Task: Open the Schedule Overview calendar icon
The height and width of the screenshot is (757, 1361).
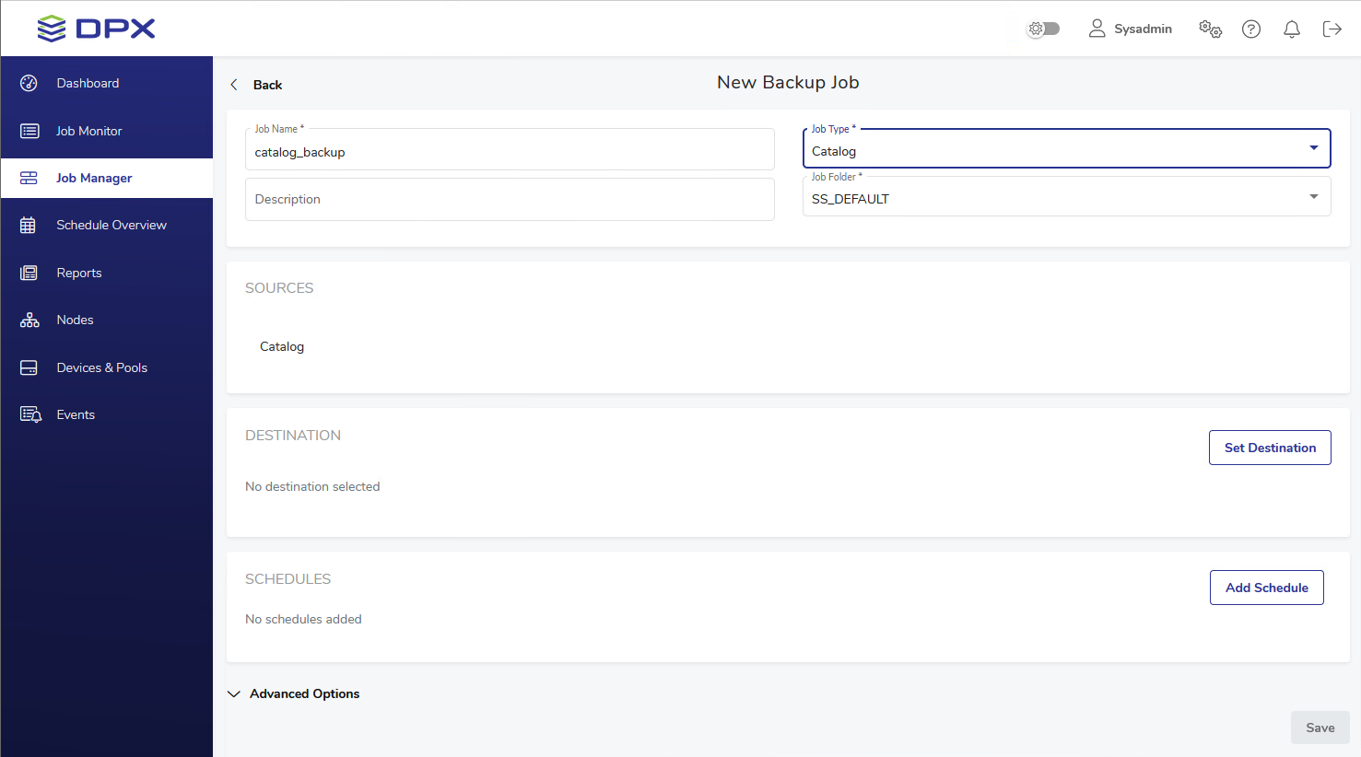Action: click(29, 225)
